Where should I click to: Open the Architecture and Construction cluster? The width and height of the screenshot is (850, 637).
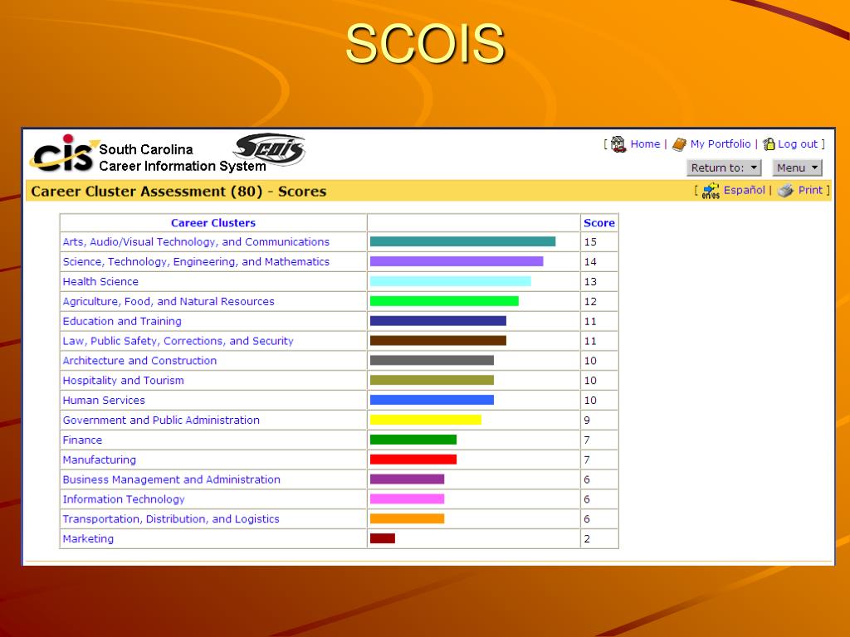point(139,361)
